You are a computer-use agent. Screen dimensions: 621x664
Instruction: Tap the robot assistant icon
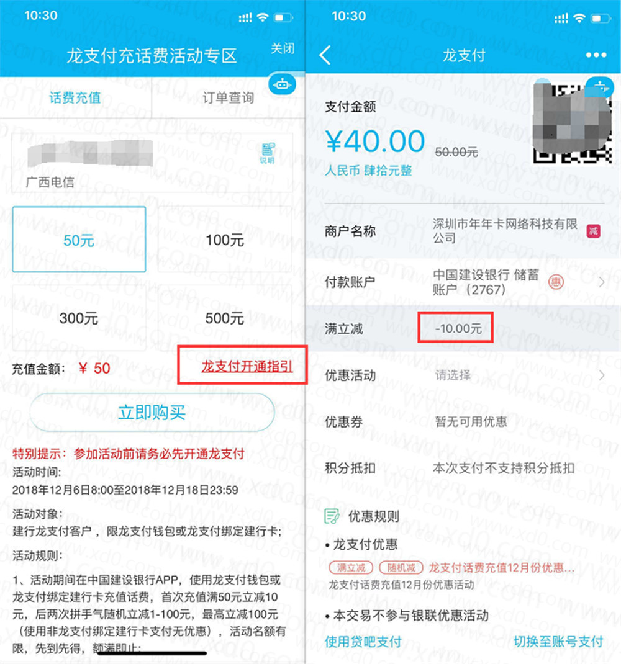pos(283,84)
